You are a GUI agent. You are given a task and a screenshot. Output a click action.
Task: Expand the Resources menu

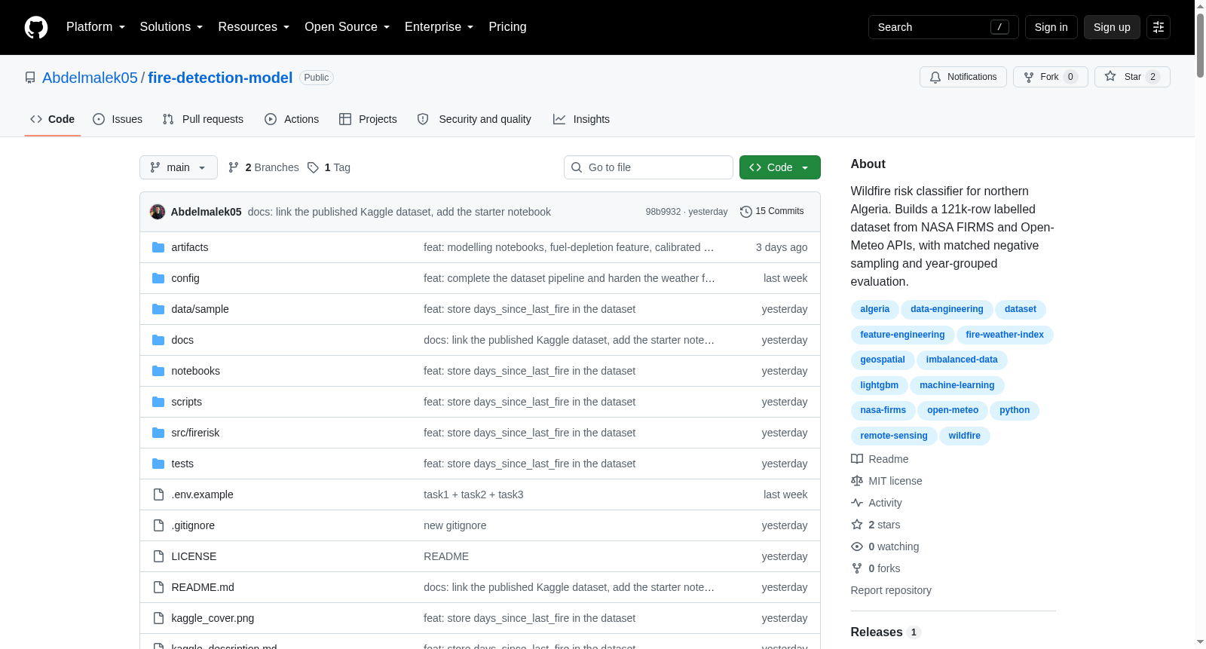[x=253, y=27]
